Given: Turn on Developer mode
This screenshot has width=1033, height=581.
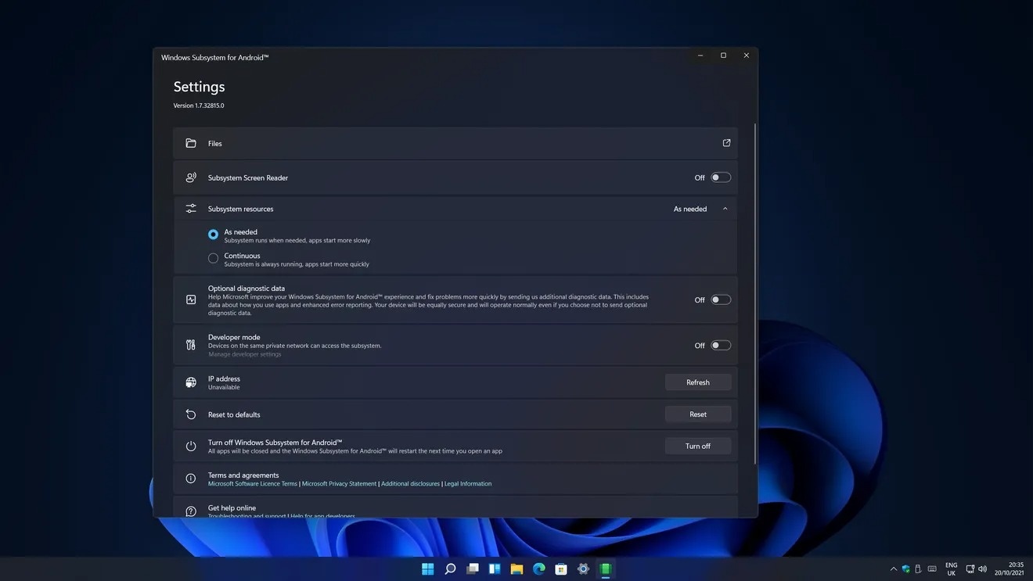Looking at the screenshot, I should 719,344.
